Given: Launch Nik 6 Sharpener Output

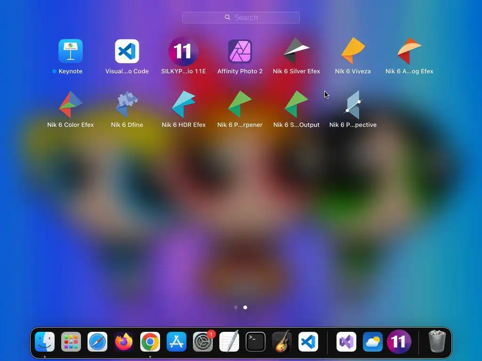Looking at the screenshot, I should click(297, 104).
